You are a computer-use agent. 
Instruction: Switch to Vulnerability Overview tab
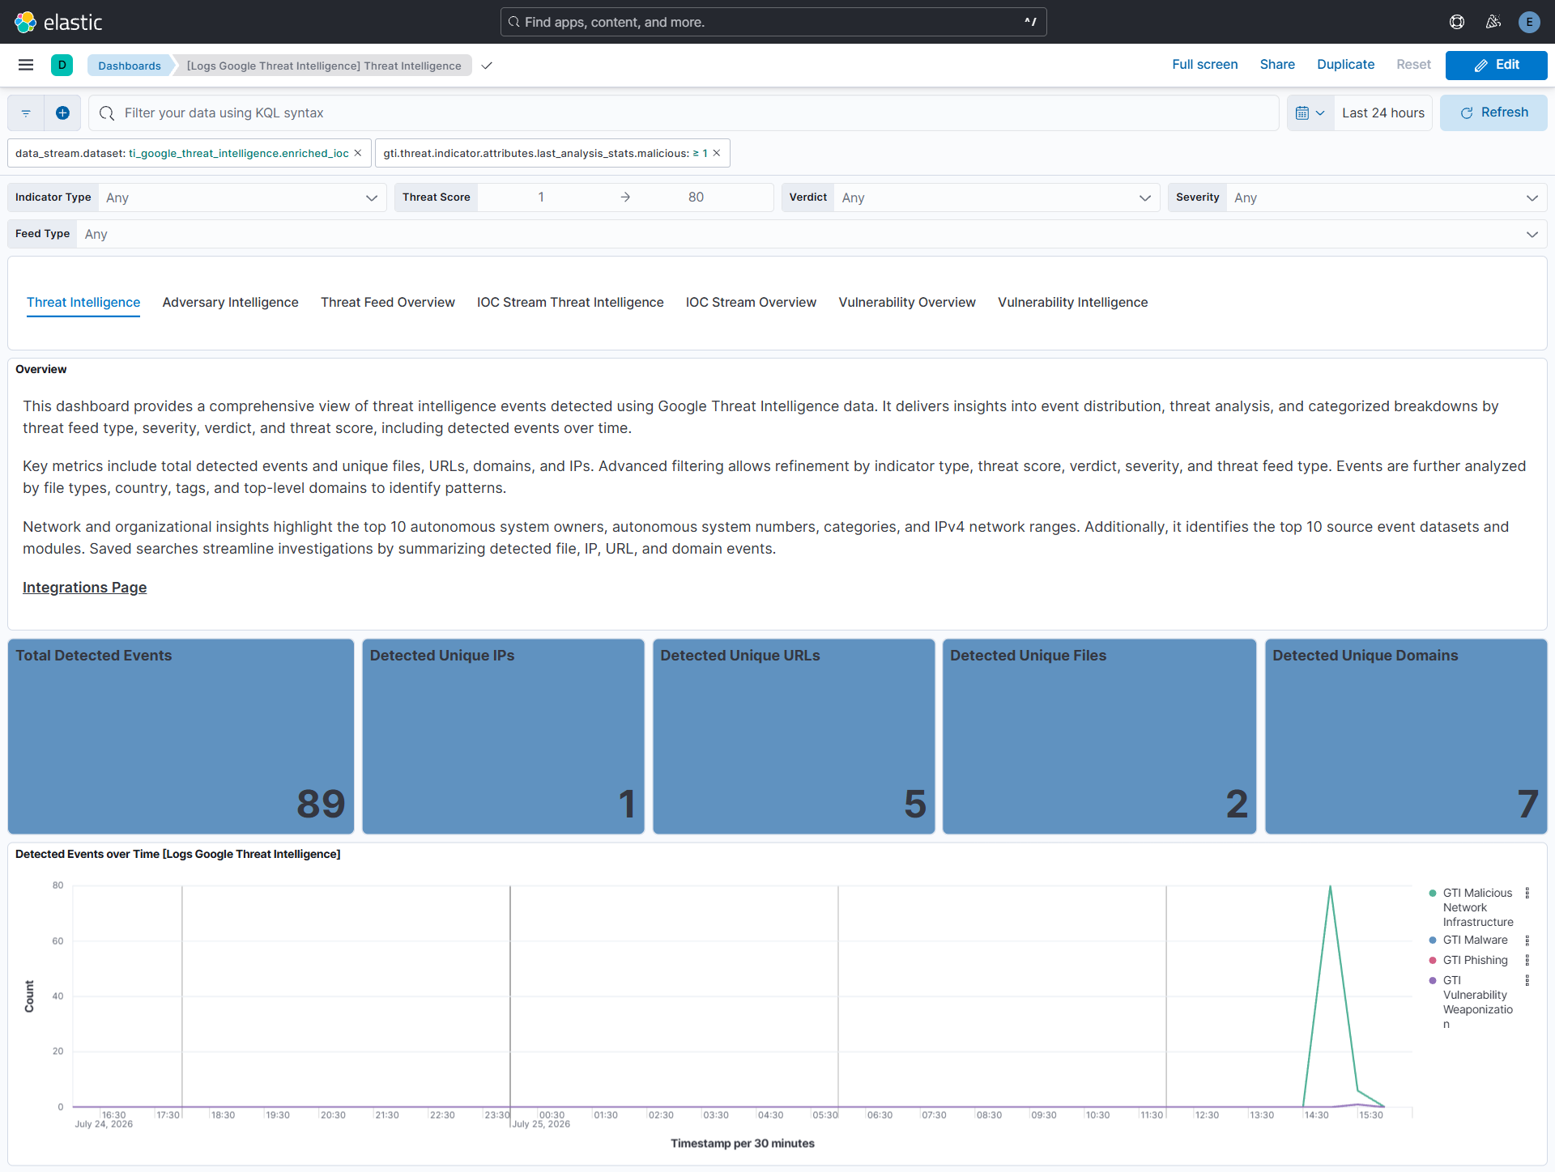coord(907,302)
